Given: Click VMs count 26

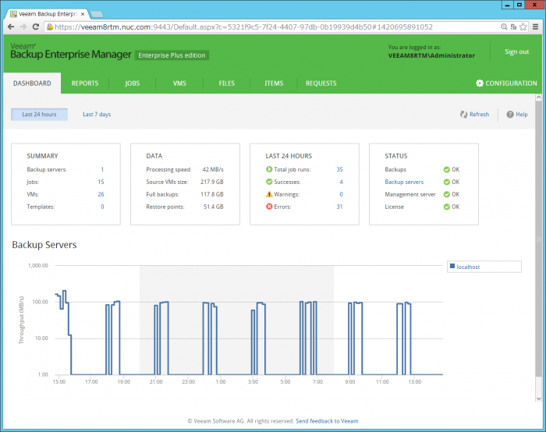Looking at the screenshot, I should pyautogui.click(x=101, y=194).
